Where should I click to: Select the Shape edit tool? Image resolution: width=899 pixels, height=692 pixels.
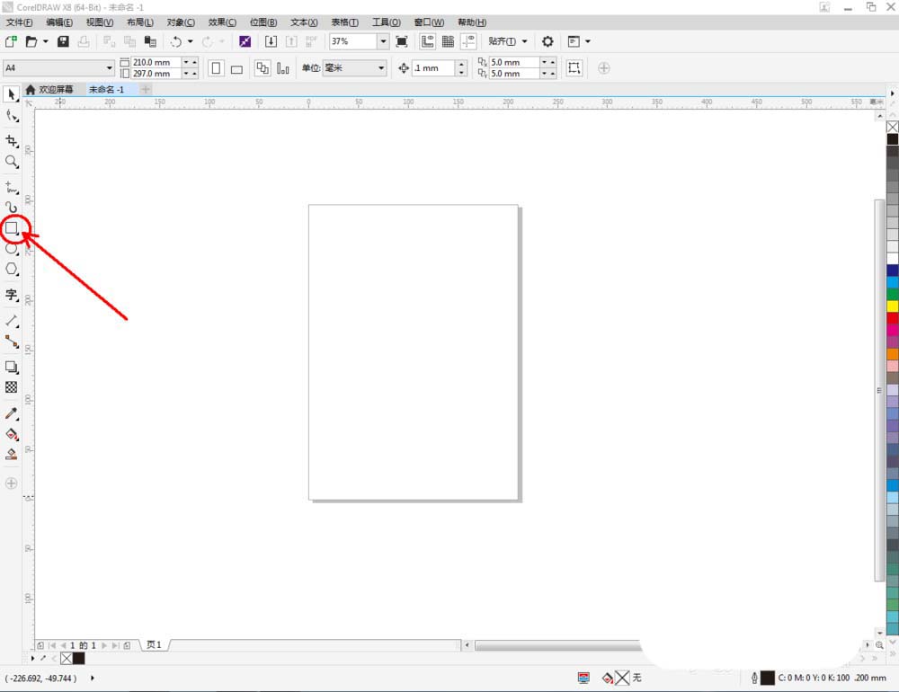(x=12, y=116)
